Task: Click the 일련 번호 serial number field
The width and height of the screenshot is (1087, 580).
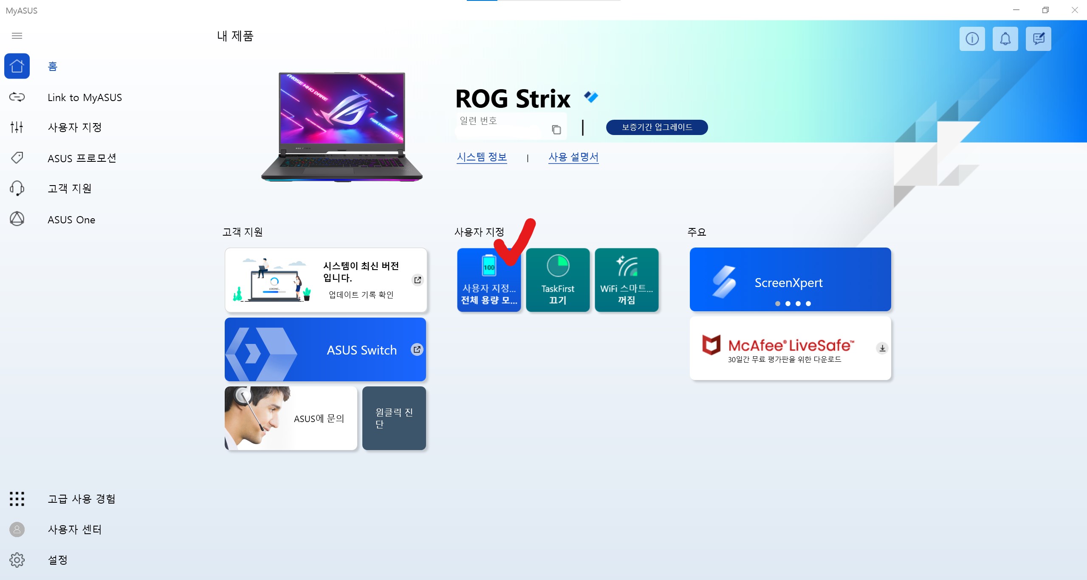Action: 511,126
